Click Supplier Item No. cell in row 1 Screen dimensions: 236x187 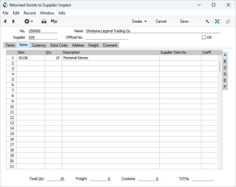click(x=181, y=58)
